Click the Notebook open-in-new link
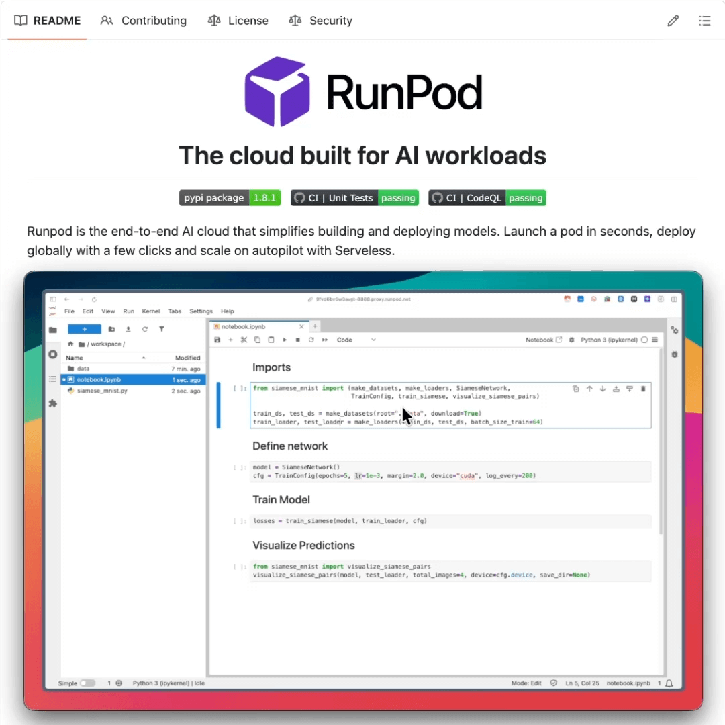This screenshot has width=725, height=725. (544, 340)
